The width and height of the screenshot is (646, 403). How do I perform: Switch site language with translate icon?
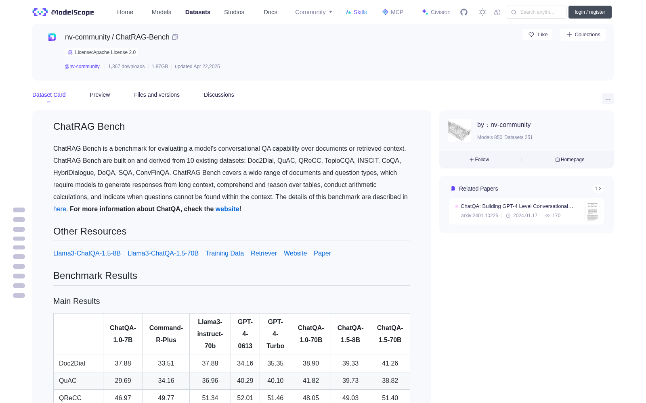pyautogui.click(x=497, y=12)
